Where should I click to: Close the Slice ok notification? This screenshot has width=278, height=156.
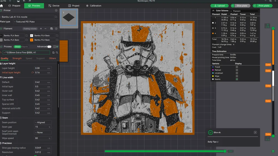click(x=255, y=132)
